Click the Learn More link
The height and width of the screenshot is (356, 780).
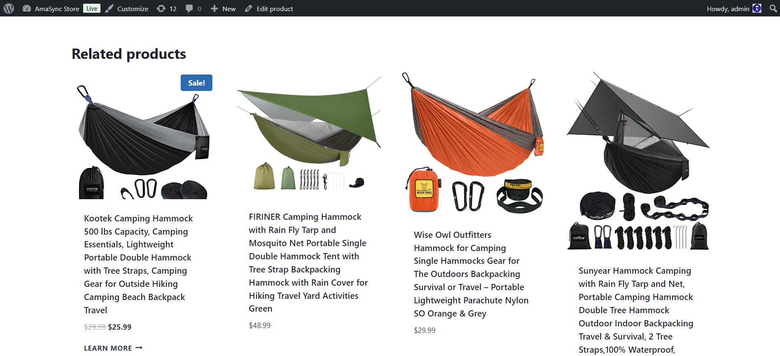point(113,348)
